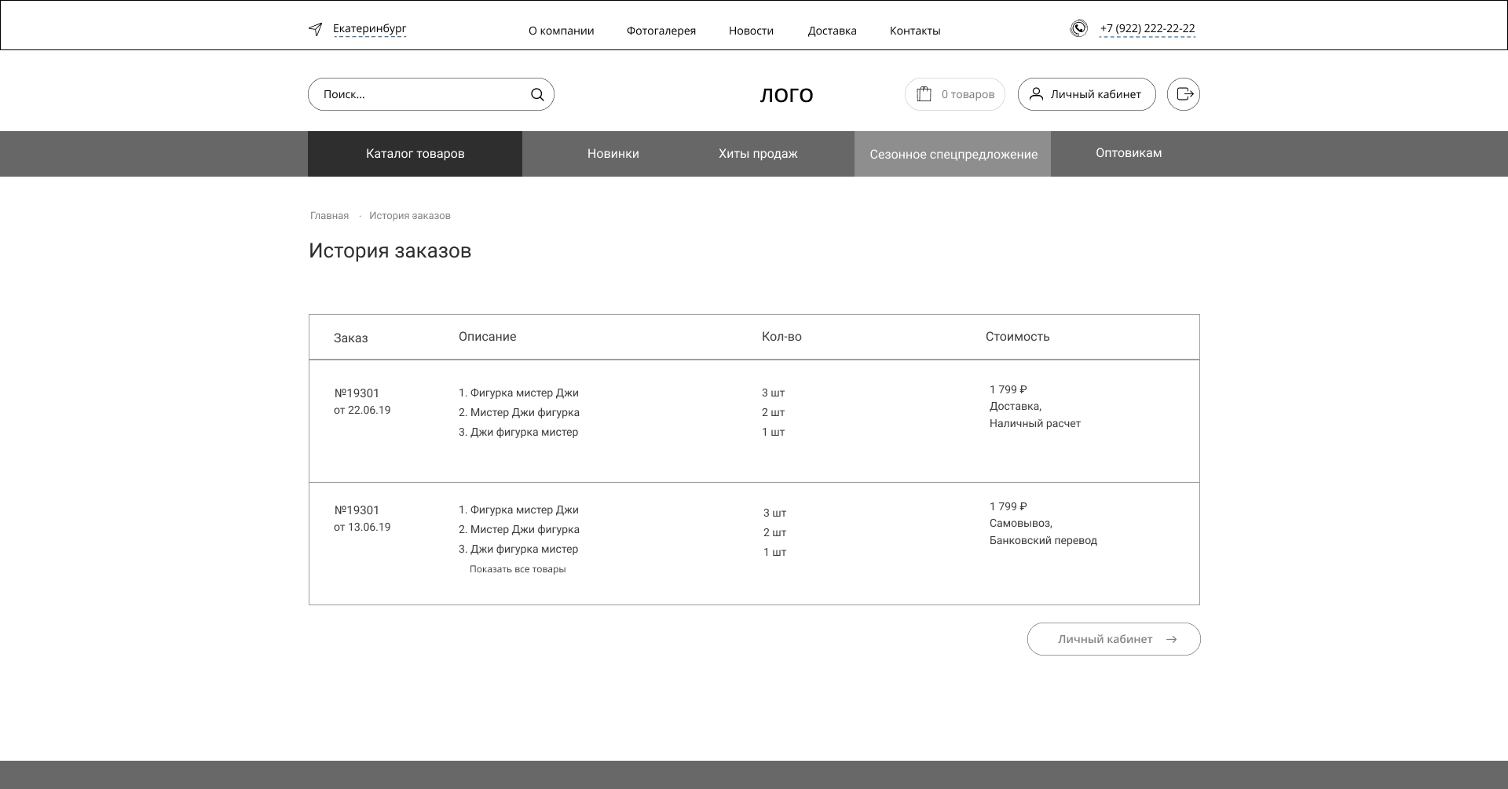Open the Каталог товаров menu
This screenshot has width=1508, height=789.
(x=415, y=154)
